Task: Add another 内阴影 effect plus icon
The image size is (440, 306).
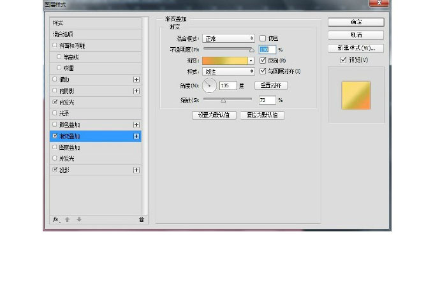Action: [x=136, y=91]
